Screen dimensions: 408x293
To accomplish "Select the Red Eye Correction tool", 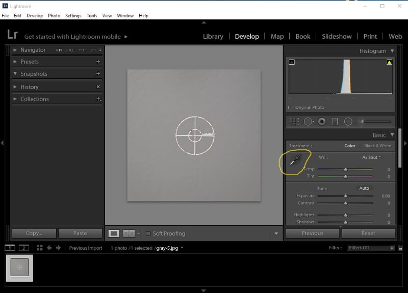I will 322,122.
